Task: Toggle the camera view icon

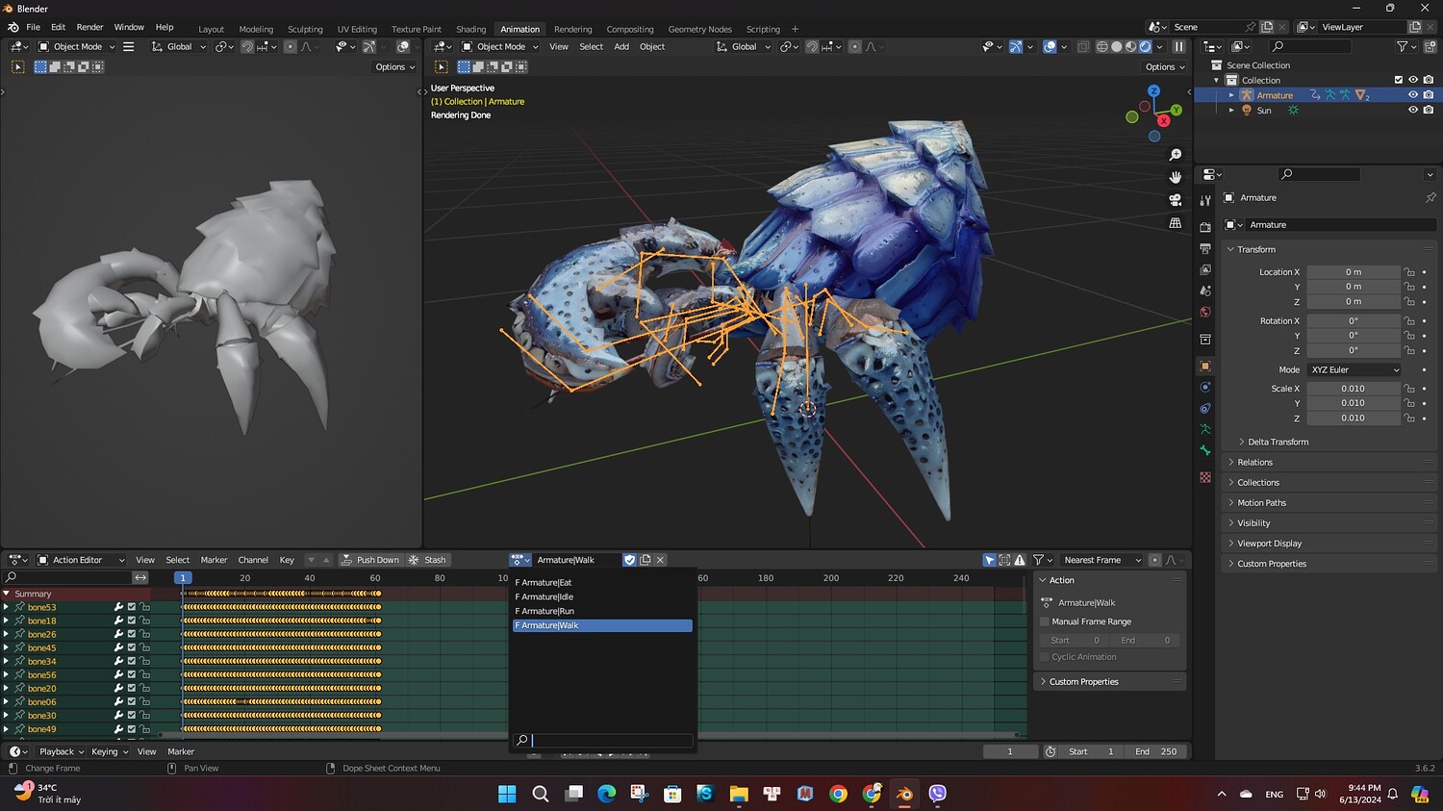Action: (x=1175, y=200)
